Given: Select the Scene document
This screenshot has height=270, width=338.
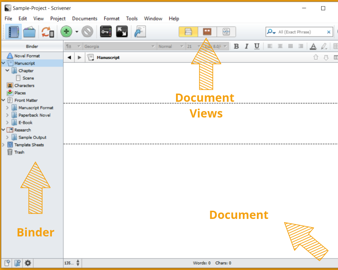Looking at the screenshot, I should (28, 78).
